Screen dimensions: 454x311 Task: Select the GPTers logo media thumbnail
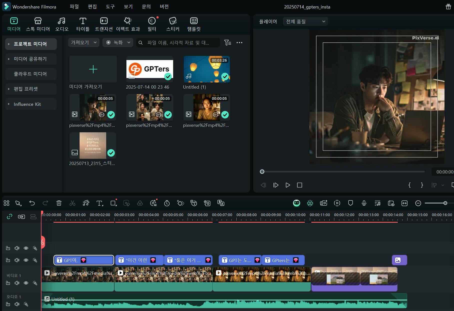tap(150, 69)
